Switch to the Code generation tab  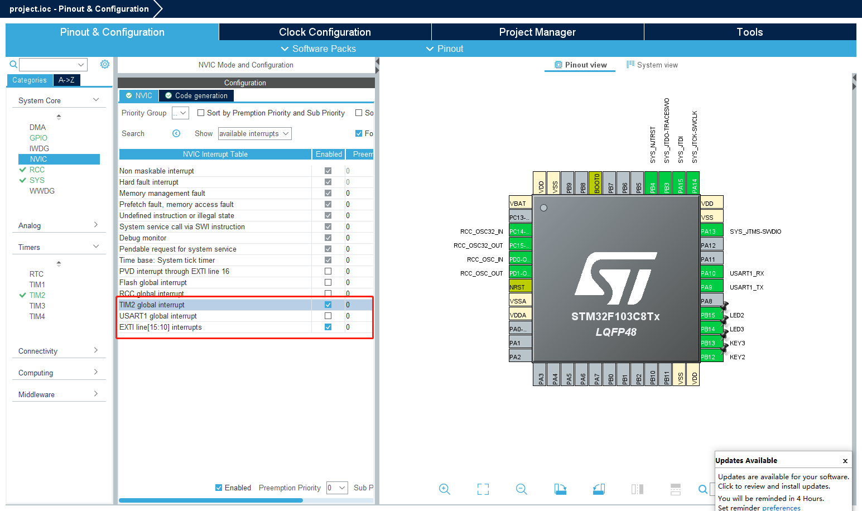pos(196,95)
